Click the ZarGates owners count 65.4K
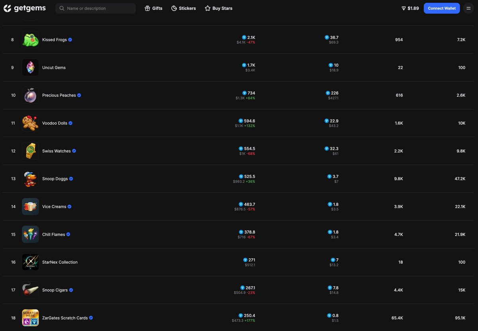This screenshot has height=331, width=478. click(397, 318)
